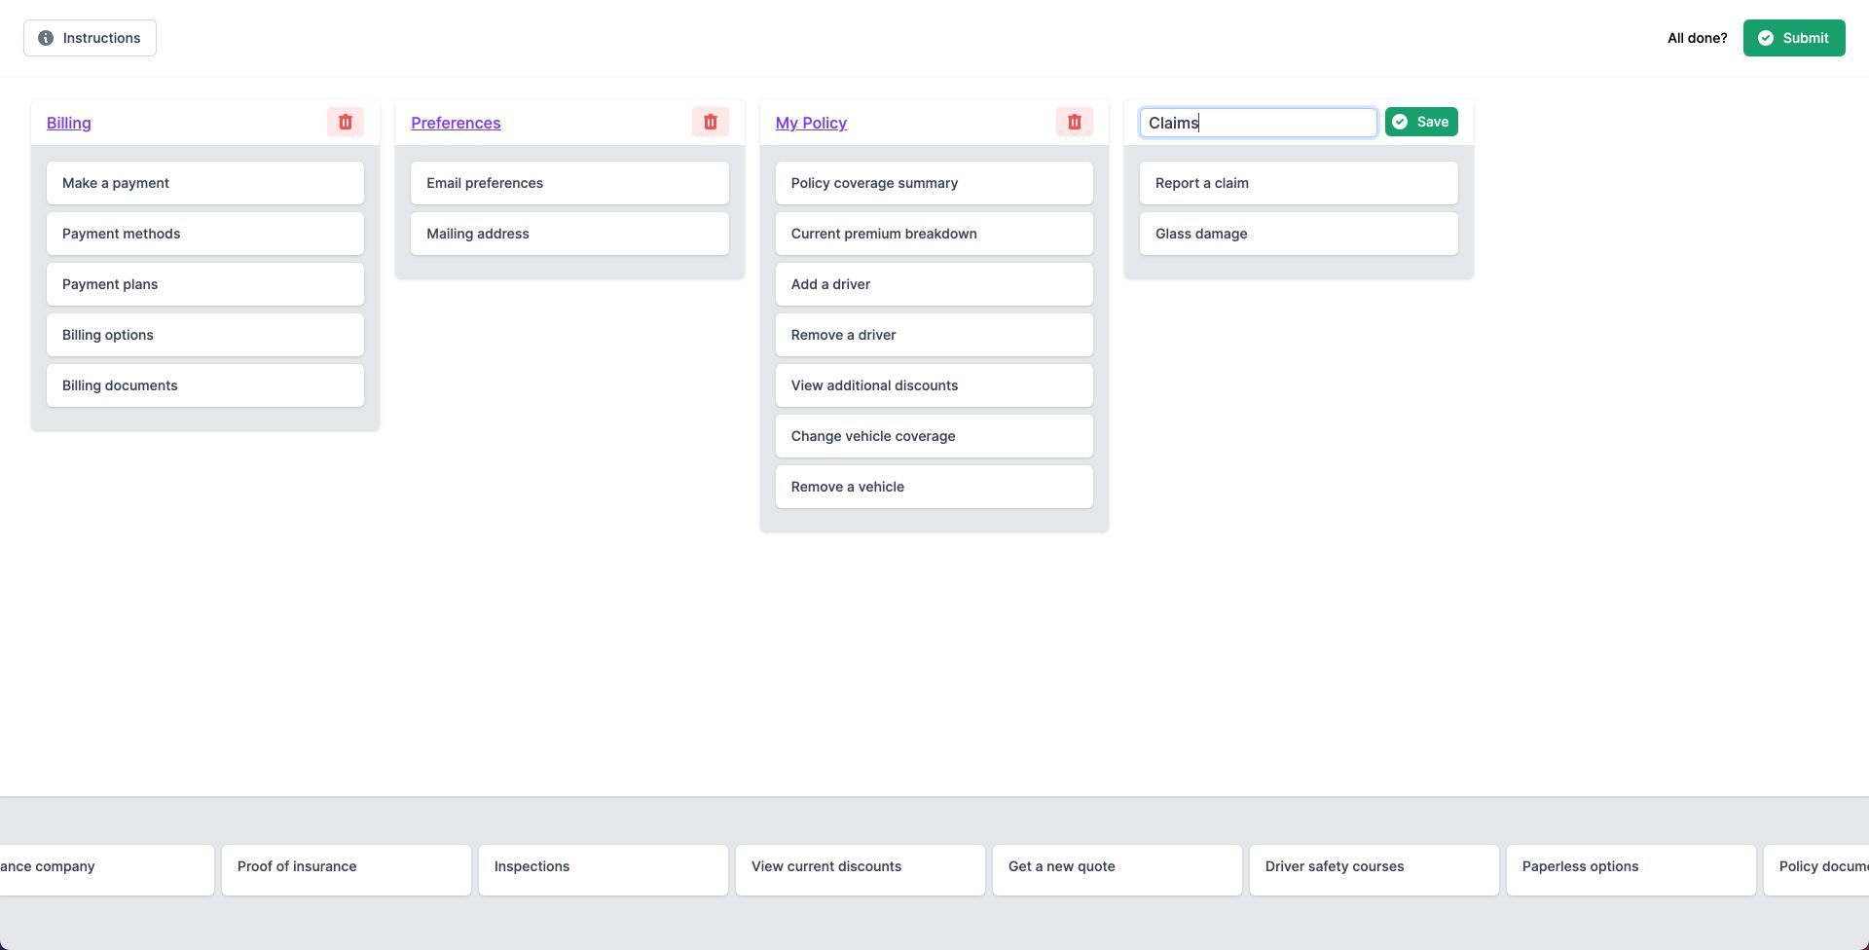Open the My Policy category title link
The width and height of the screenshot is (1869, 950).
pyautogui.click(x=811, y=123)
